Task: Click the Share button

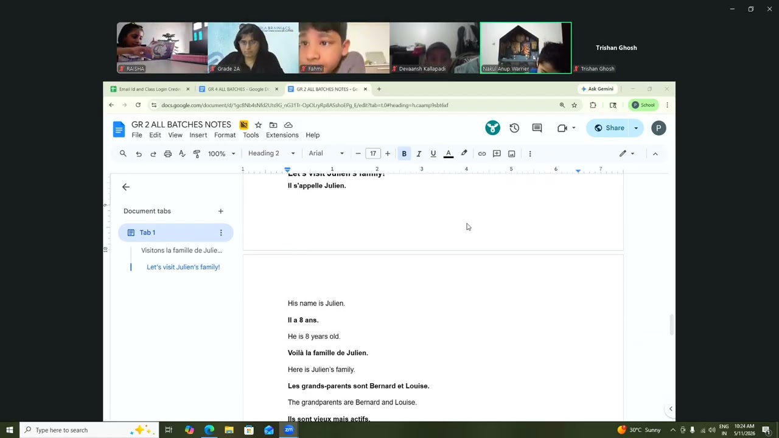Action: 609,128
